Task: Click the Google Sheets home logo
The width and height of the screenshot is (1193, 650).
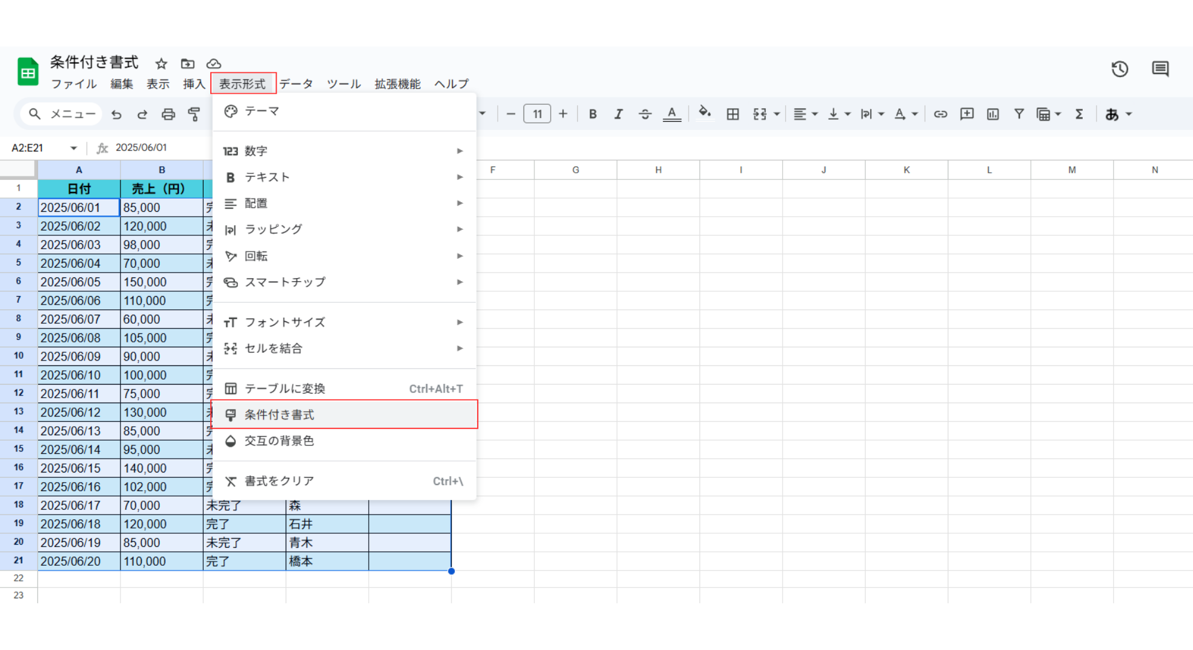Action: tap(28, 72)
